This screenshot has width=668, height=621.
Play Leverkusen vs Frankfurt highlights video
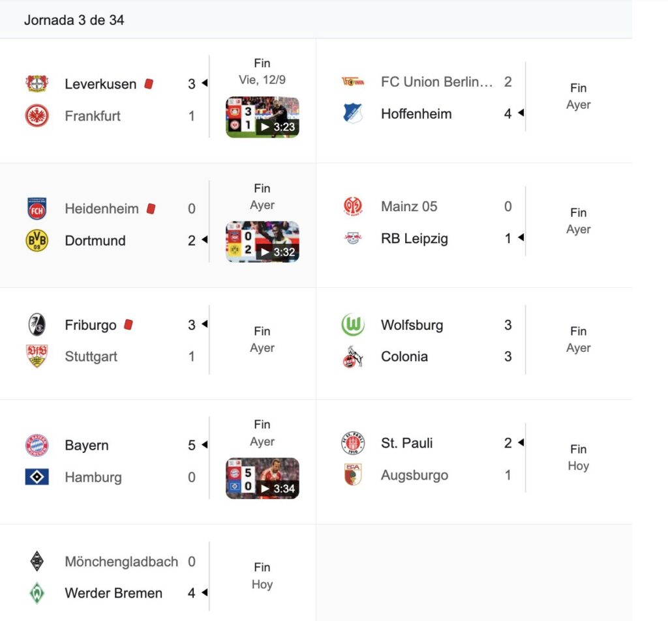coord(262,117)
